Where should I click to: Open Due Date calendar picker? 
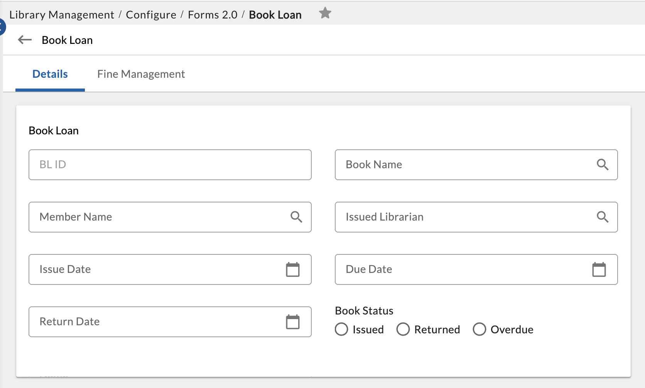pyautogui.click(x=599, y=269)
